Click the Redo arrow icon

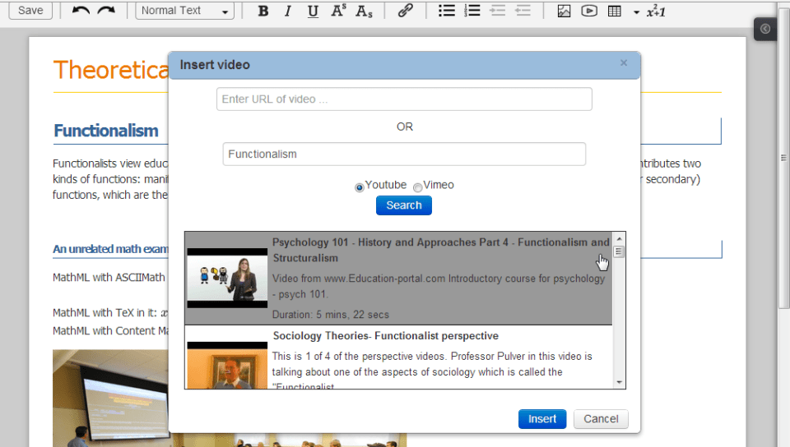[x=106, y=11]
